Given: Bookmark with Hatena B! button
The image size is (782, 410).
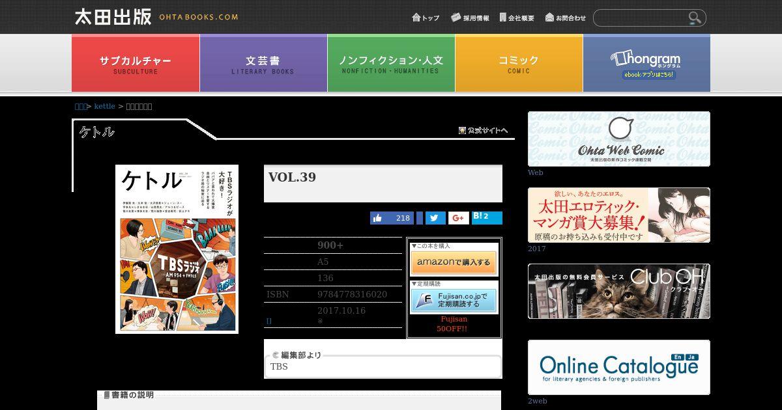Looking at the screenshot, I should (487, 217).
